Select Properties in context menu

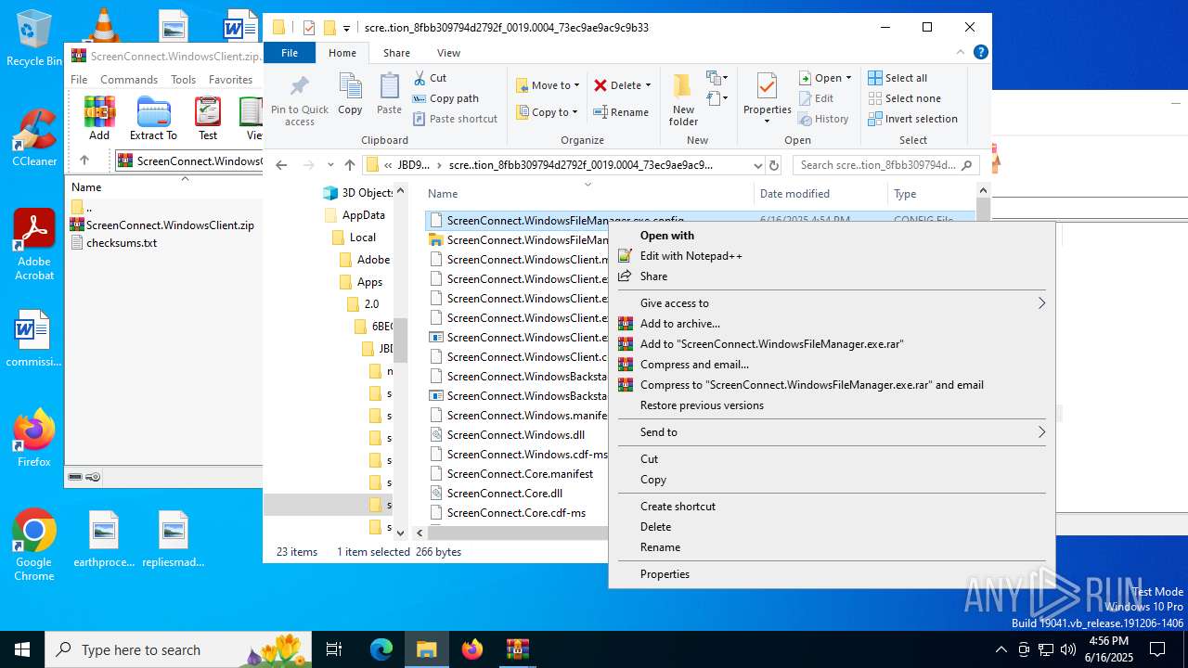pyautogui.click(x=665, y=574)
